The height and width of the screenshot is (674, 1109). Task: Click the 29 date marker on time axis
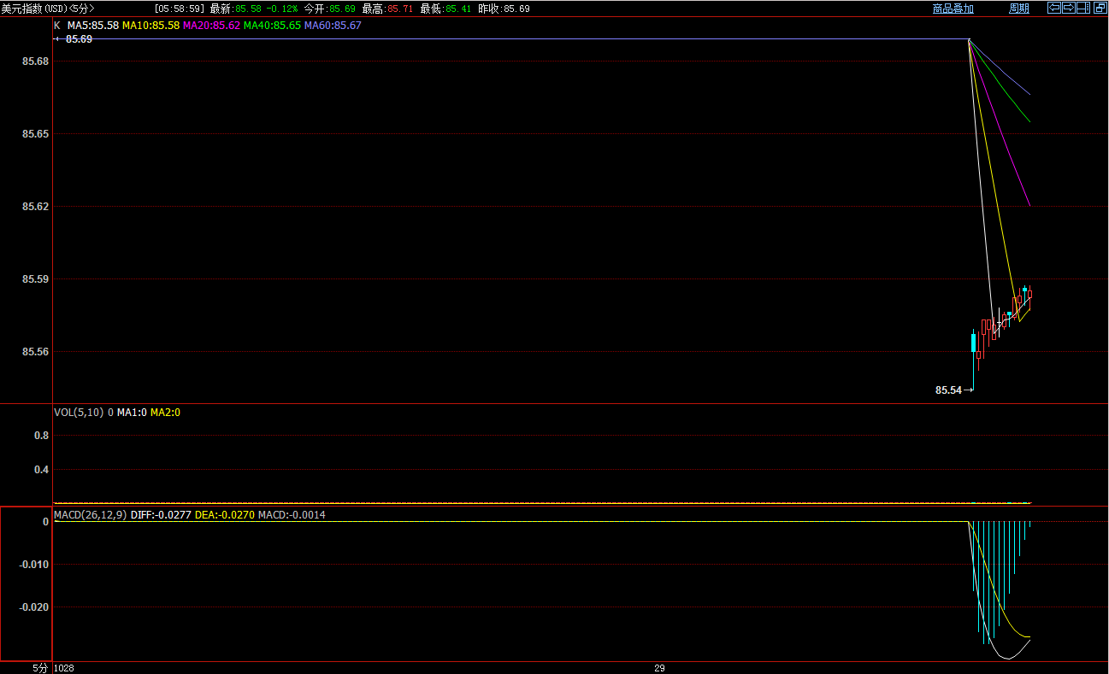[659, 668]
